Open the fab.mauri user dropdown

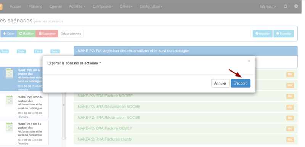(x=268, y=6)
